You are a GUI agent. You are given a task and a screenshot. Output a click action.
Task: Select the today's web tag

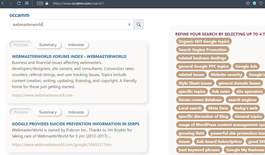[246, 108]
